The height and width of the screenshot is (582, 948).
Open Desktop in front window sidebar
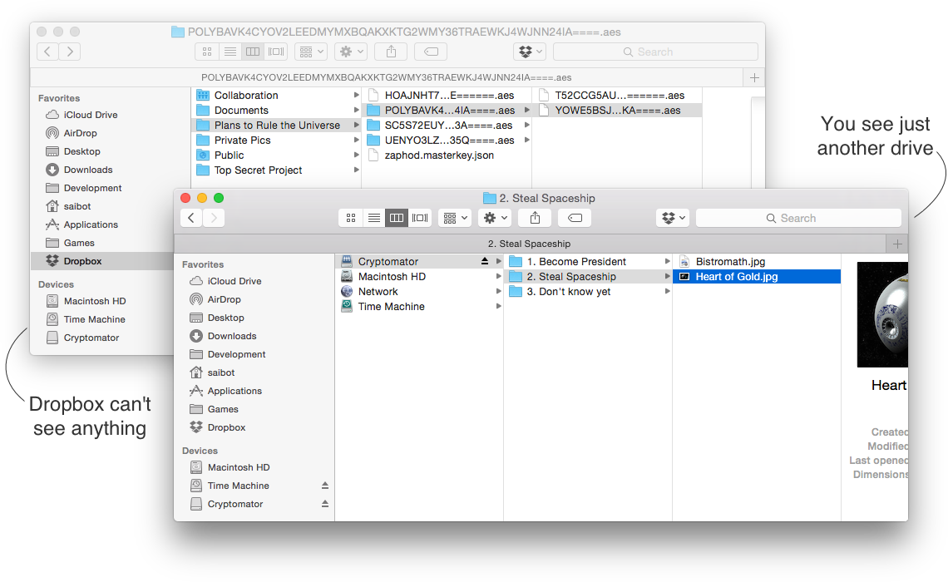tap(225, 318)
